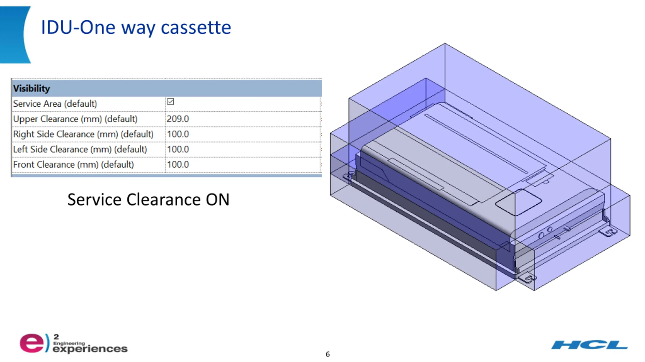Screen dimensions: 645x362
Task: Click the Service Clearance ON caption
Action: 148,200
